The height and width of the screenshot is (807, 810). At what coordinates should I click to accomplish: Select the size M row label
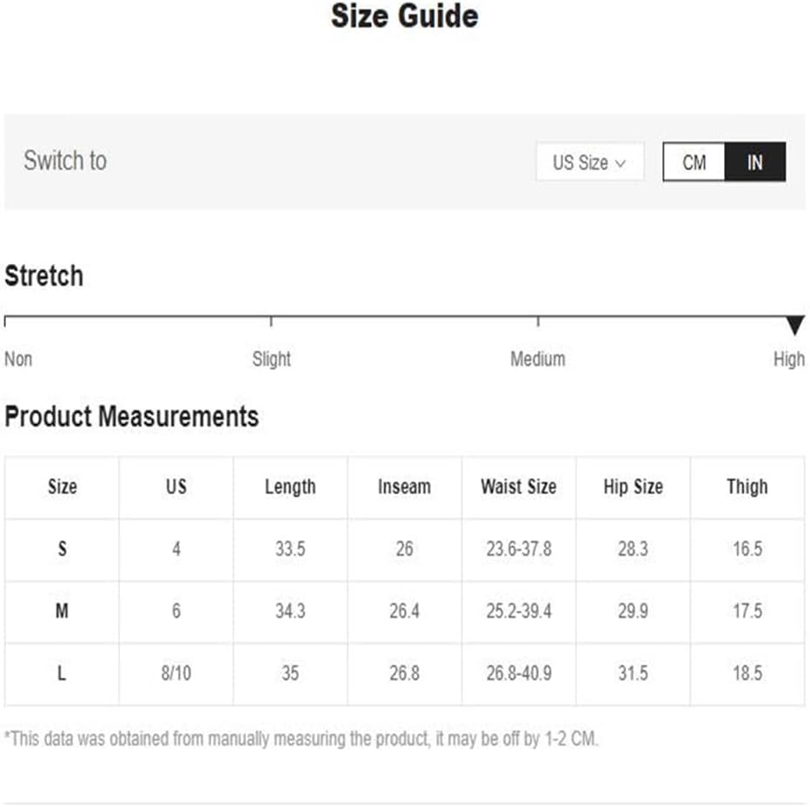[x=62, y=612]
